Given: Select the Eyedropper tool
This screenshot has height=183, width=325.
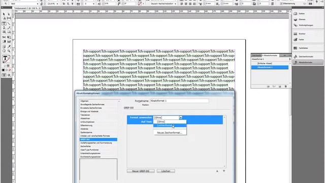Looking at the screenshot, I should point(9,47).
